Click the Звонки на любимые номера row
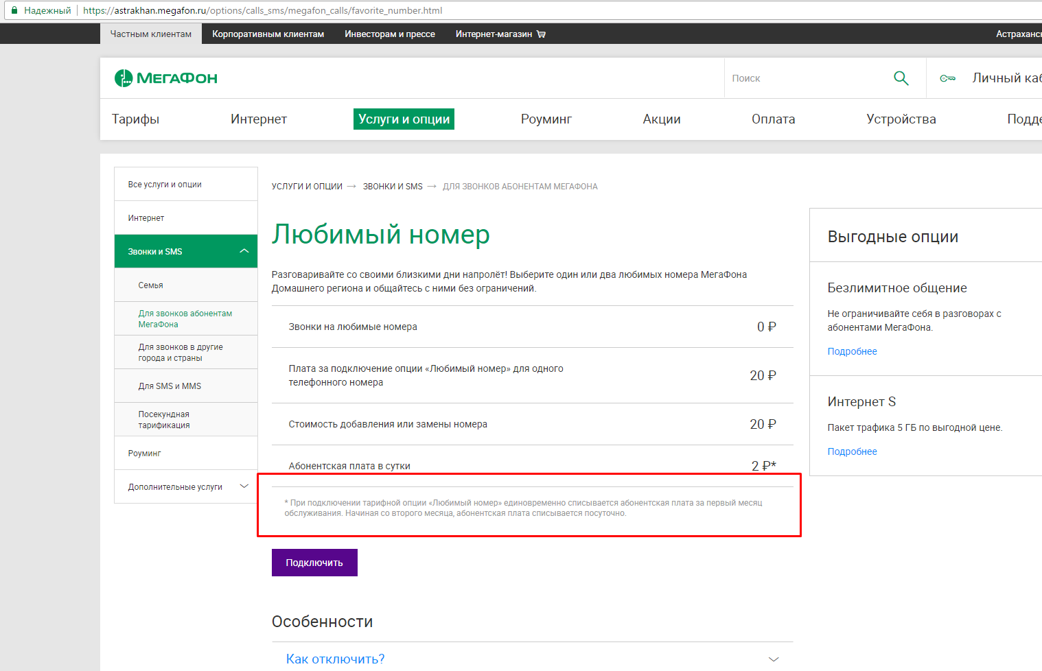This screenshot has width=1042, height=671. point(533,327)
